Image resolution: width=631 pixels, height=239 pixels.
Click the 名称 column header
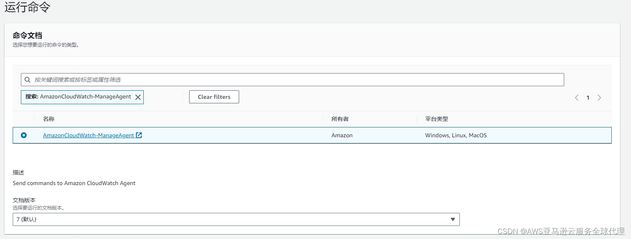click(49, 119)
